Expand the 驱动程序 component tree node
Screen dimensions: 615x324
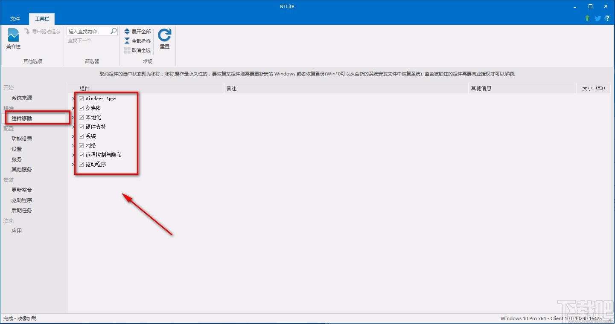click(x=73, y=164)
